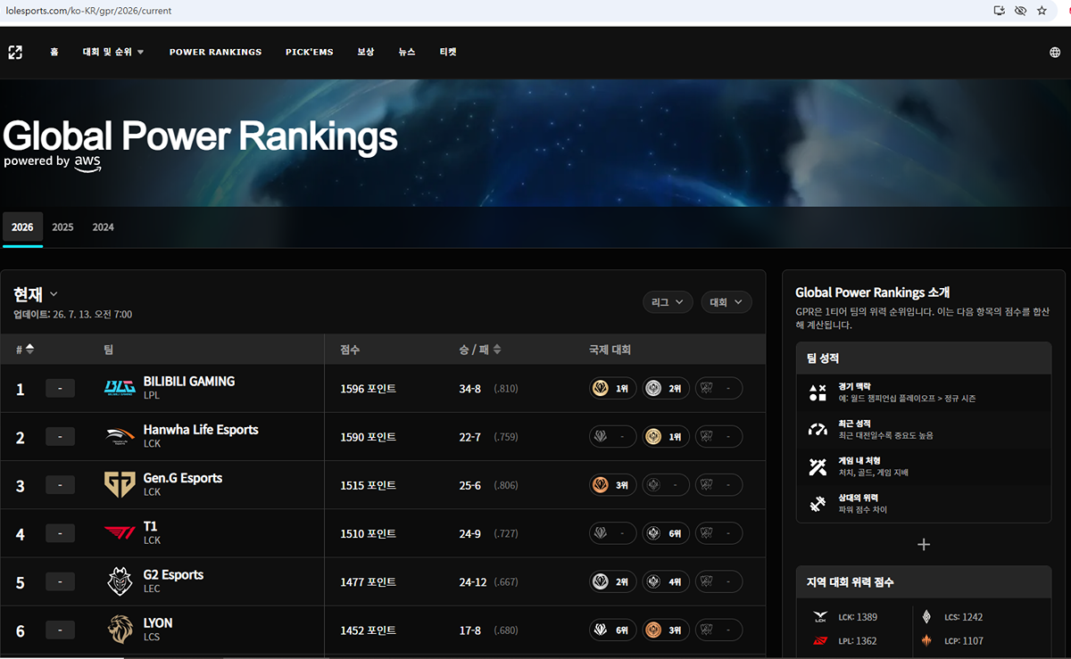Click the LPL league logo in regional scores
This screenshot has height=659, width=1071.
(x=820, y=640)
